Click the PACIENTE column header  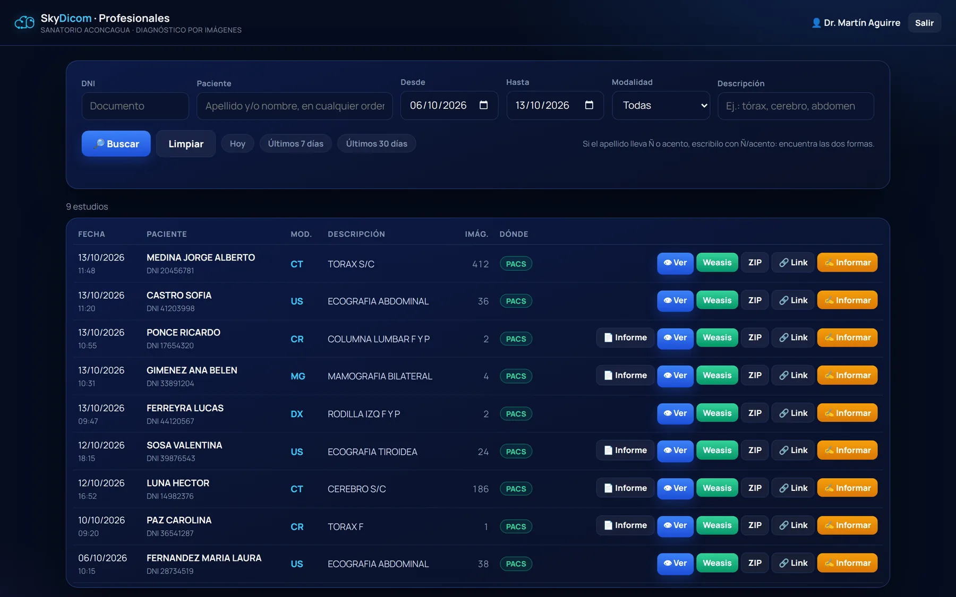click(x=167, y=234)
